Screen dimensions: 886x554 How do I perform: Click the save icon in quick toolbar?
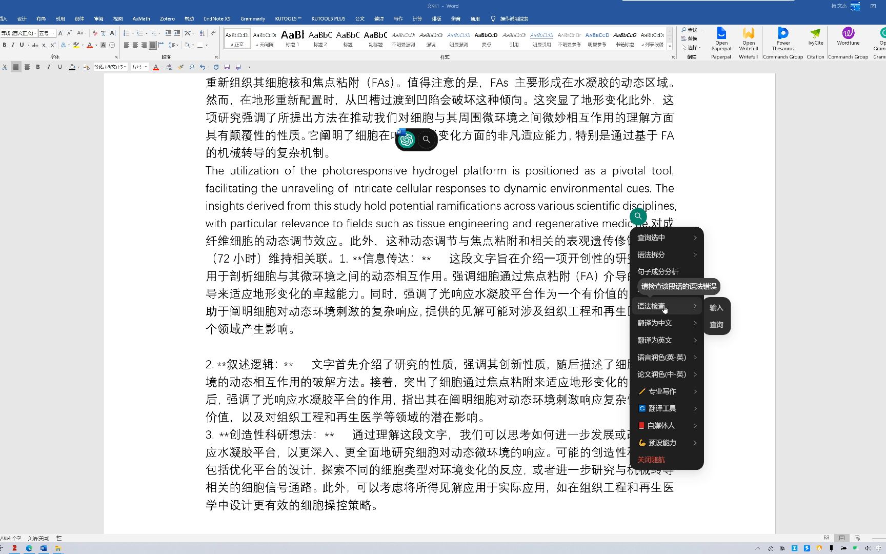tap(227, 67)
